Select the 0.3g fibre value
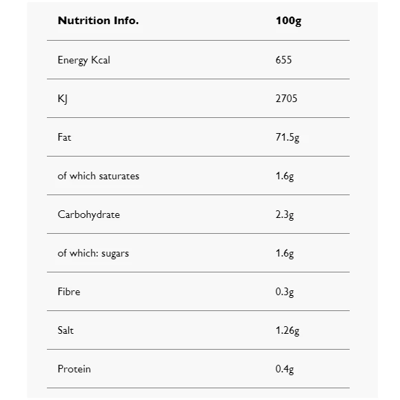This screenshot has width=400, height=400. [285, 292]
